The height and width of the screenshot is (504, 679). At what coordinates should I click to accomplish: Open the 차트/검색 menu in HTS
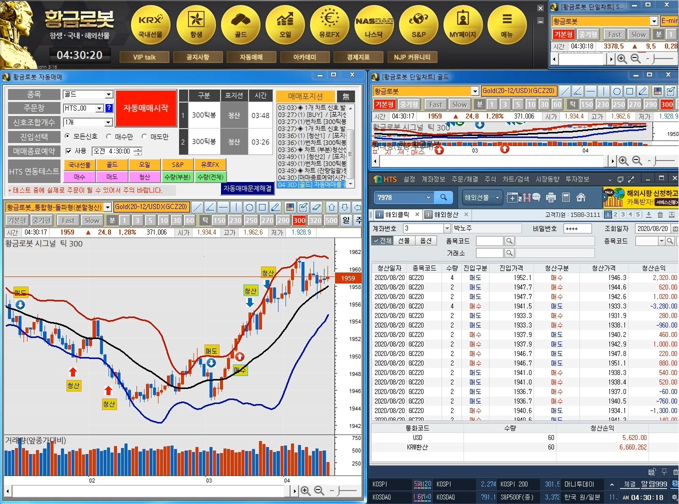(x=515, y=179)
